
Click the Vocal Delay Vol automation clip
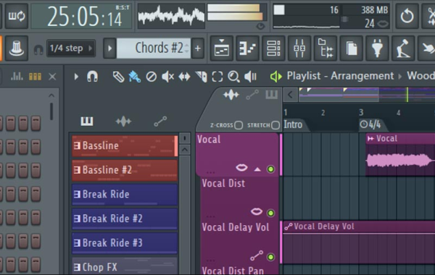coord(359,242)
